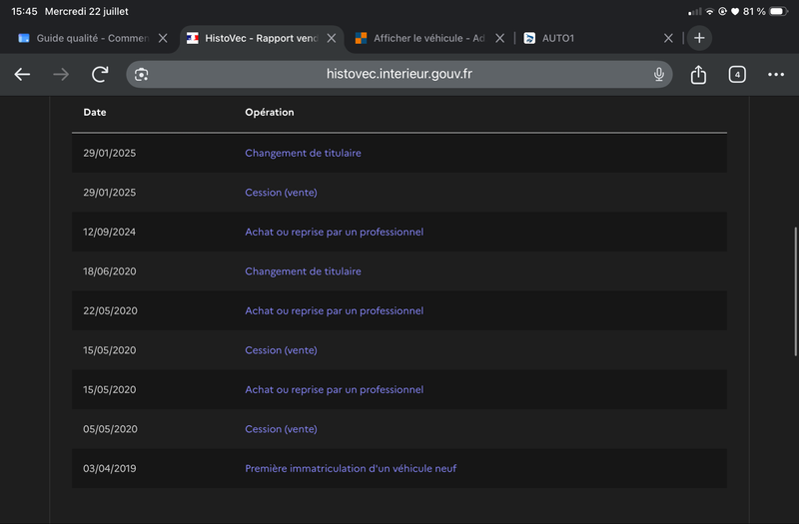Select the date 03/04/2019
The height and width of the screenshot is (524, 799).
coord(110,468)
